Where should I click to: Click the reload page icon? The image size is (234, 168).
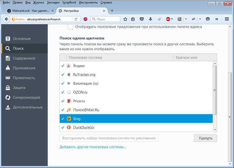coord(76,19)
